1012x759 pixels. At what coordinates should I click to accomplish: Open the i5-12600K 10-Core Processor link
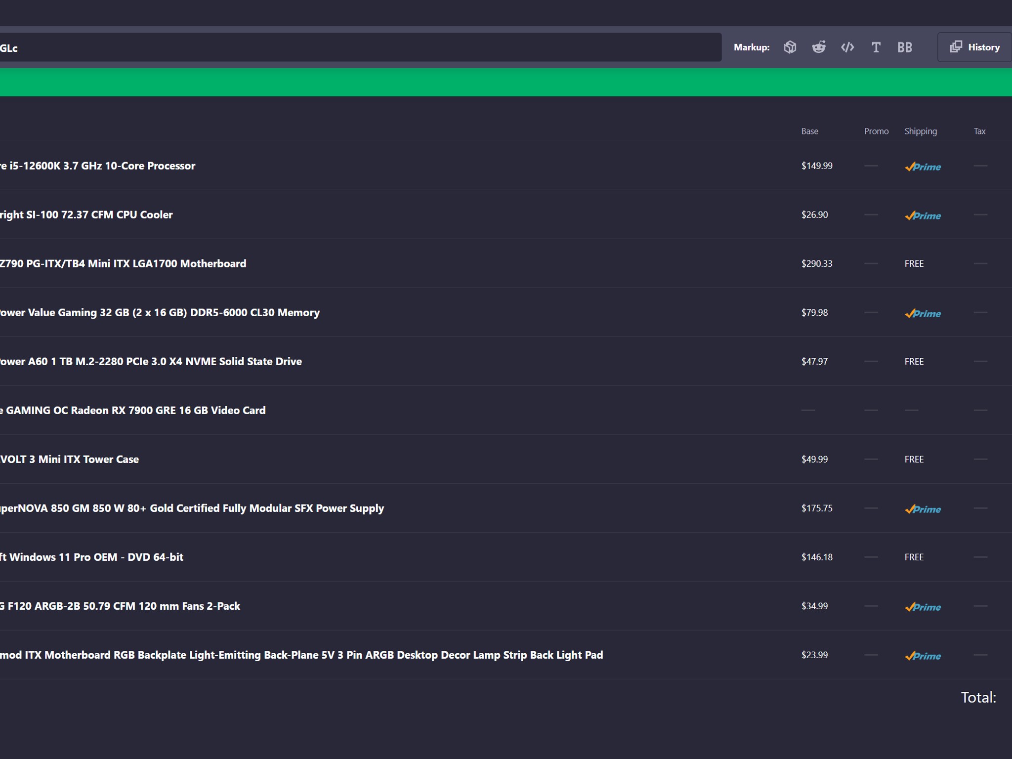pyautogui.click(x=97, y=166)
